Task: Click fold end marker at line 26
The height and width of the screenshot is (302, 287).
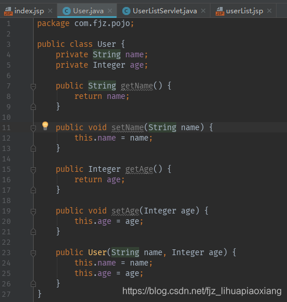Action: [x=33, y=284]
